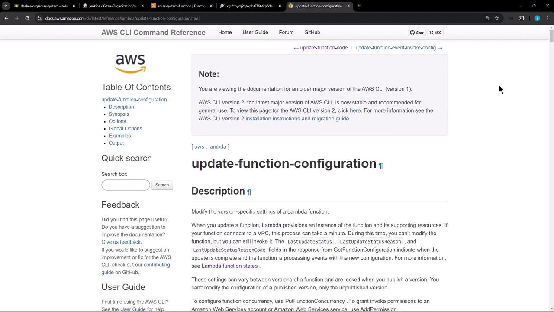Open the browser extensions puzzle icon
554x312 pixels.
pos(522,18)
